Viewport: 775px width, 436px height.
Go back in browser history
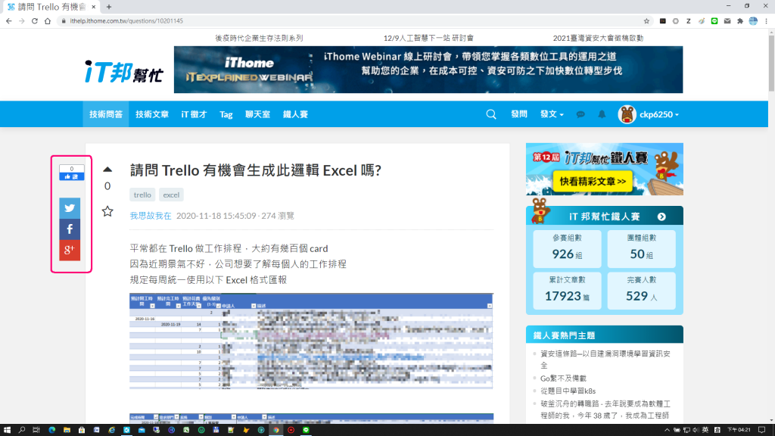click(x=9, y=20)
